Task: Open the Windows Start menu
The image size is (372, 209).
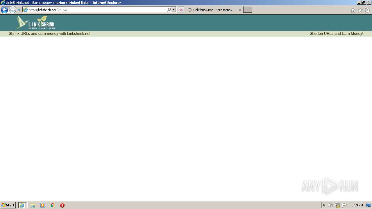Action: click(8, 205)
